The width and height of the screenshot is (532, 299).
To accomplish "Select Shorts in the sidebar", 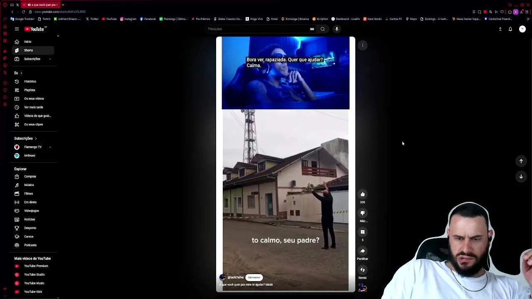I will coord(33,50).
